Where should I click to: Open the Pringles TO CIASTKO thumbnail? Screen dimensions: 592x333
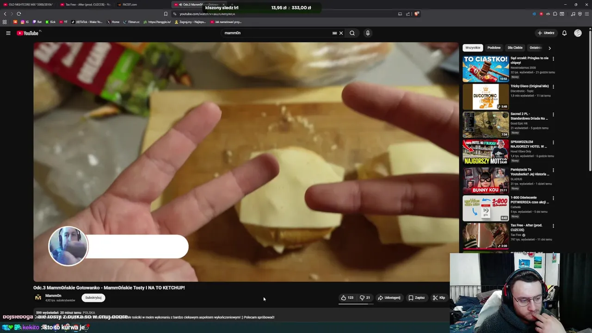[x=485, y=69]
